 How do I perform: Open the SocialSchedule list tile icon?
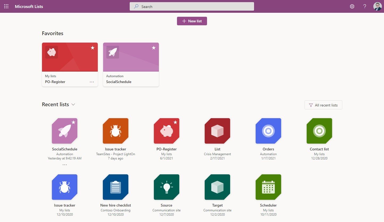(65, 131)
